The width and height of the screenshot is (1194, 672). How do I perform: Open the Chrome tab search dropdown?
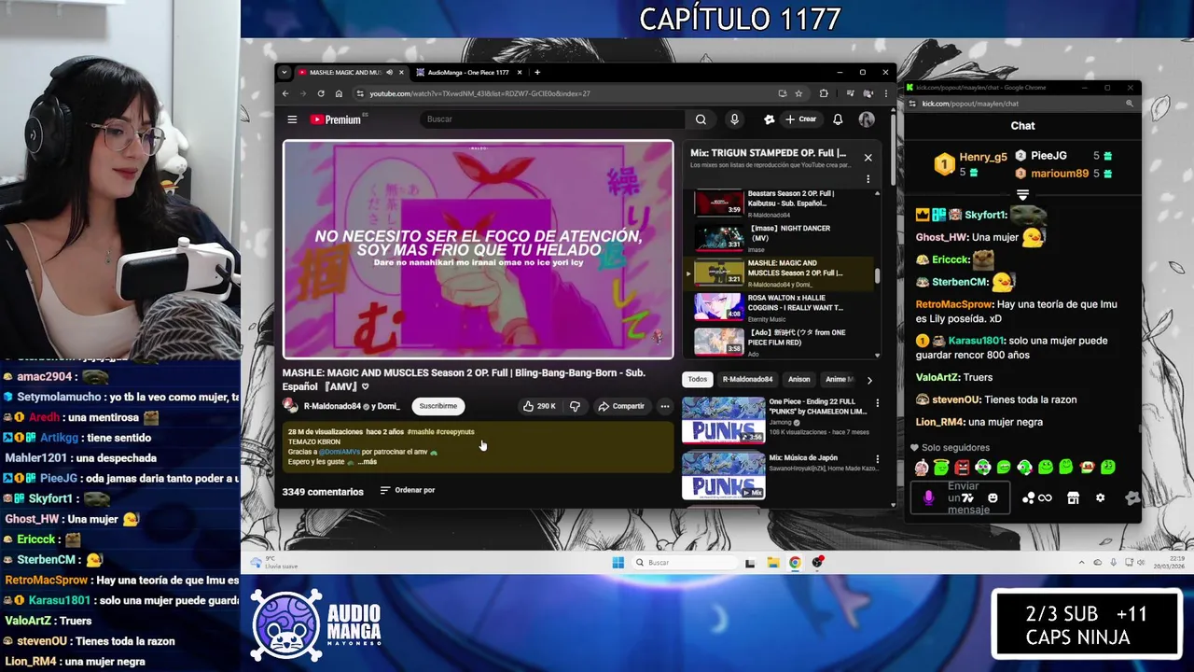(x=285, y=72)
